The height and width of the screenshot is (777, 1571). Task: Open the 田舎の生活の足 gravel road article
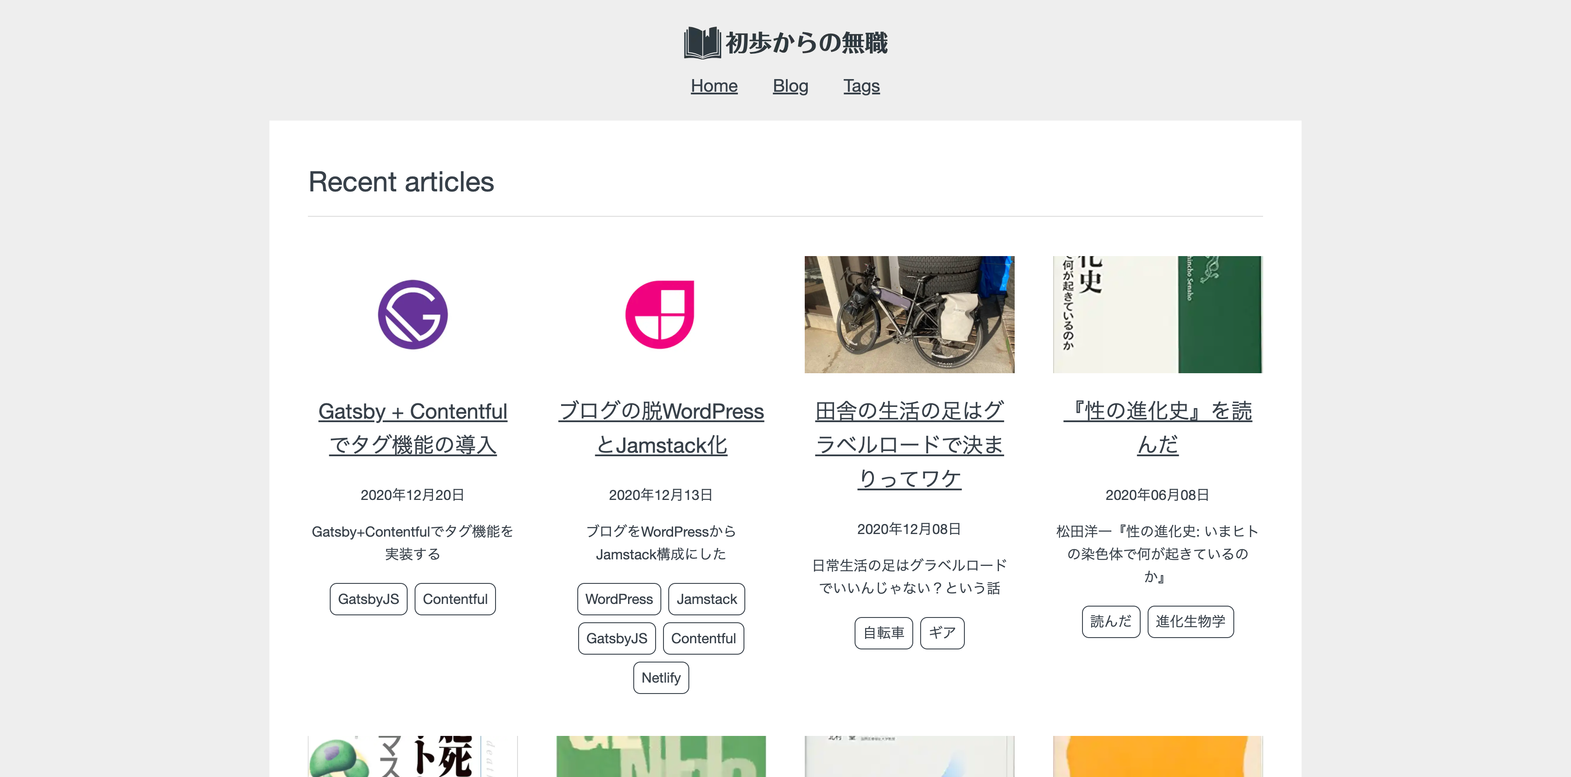[909, 444]
